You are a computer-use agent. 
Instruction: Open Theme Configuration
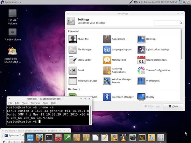pyautogui.click(x=153, y=70)
